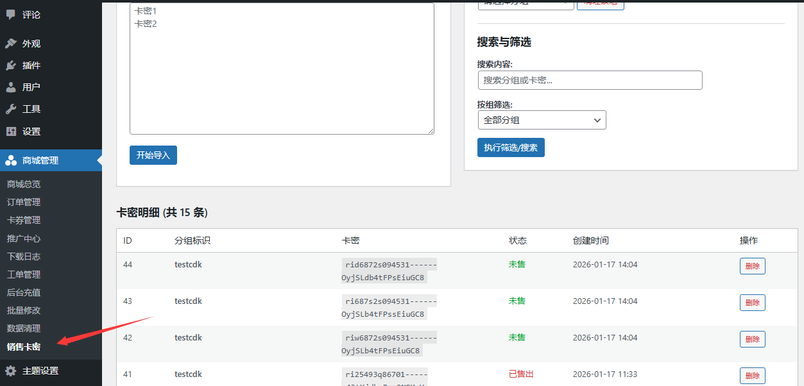The image size is (804, 386).
Task: Click the 搜索分组或卡密 search field
Action: pos(590,80)
